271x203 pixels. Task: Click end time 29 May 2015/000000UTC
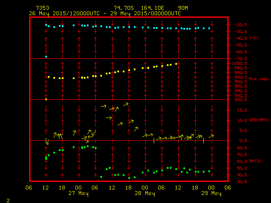146,14
